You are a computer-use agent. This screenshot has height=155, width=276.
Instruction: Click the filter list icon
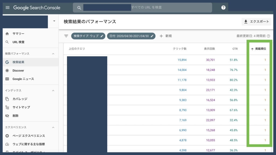pyautogui.click(x=66, y=36)
